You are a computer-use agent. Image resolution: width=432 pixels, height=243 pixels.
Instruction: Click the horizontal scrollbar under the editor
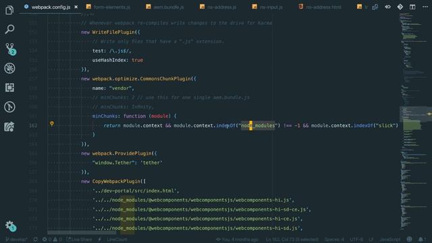coord(82,232)
